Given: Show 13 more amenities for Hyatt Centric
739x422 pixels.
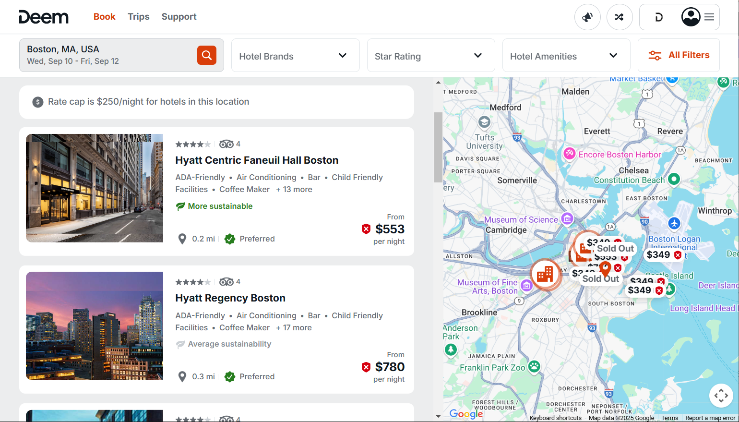Looking at the screenshot, I should pyautogui.click(x=294, y=189).
